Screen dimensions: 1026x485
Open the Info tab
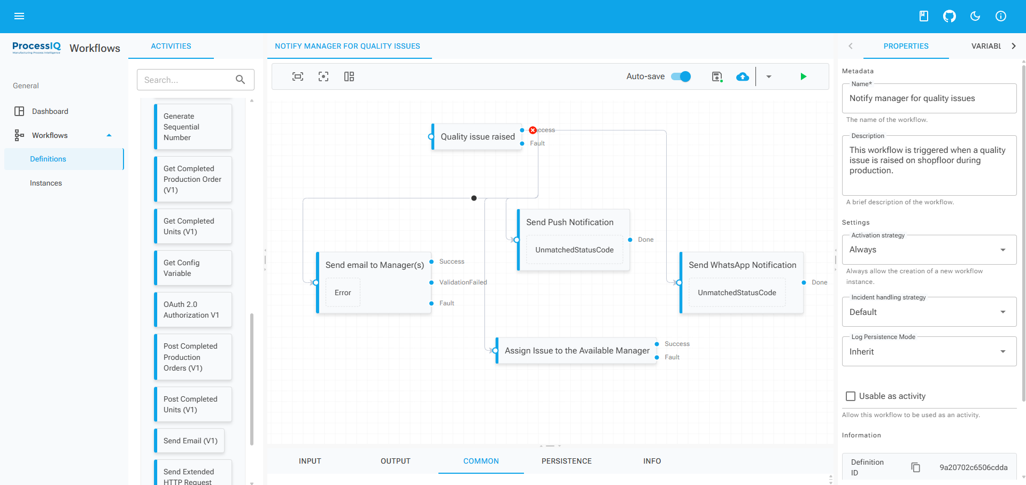652,461
